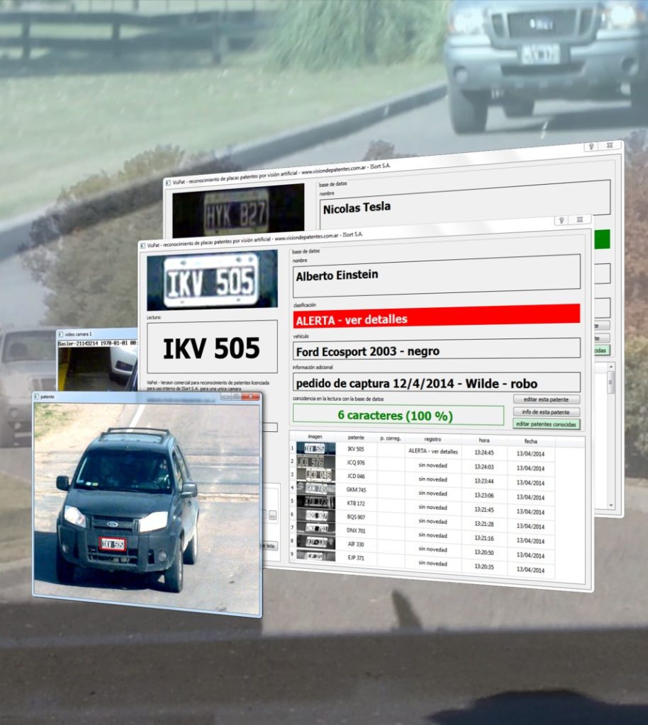Click the 'Alberto Einstein' nombre field
Image resolution: width=648 pixels, height=725 pixels.
437,276
